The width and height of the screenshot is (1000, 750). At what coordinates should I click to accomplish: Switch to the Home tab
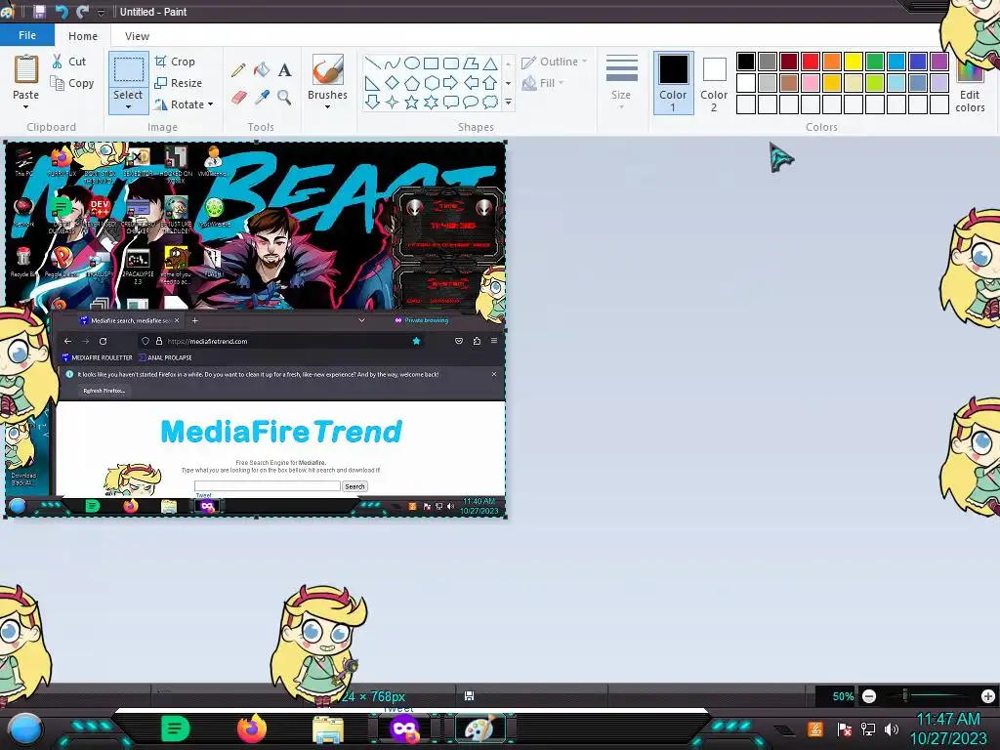click(83, 36)
